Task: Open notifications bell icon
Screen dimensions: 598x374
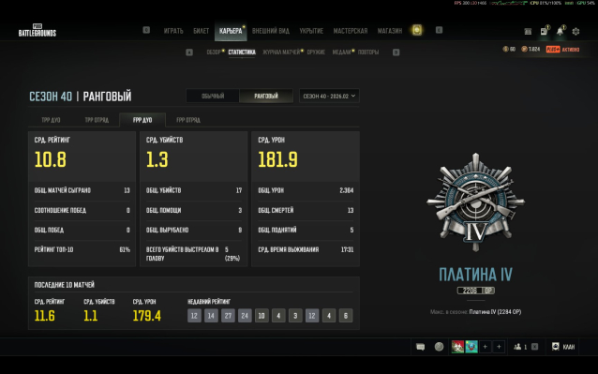Action: (560, 31)
